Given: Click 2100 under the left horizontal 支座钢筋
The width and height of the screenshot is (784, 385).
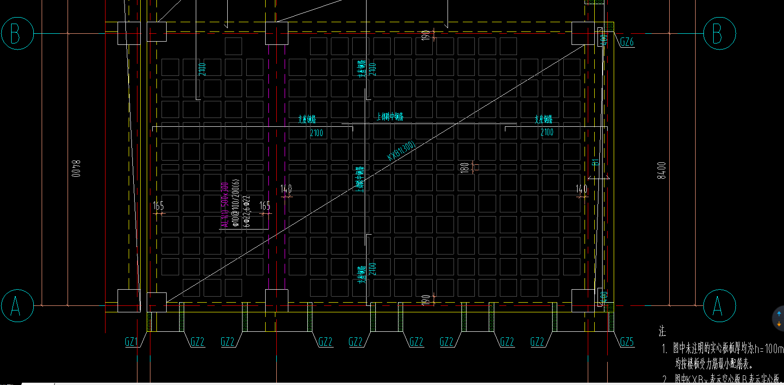Looking at the screenshot, I should pos(317,133).
